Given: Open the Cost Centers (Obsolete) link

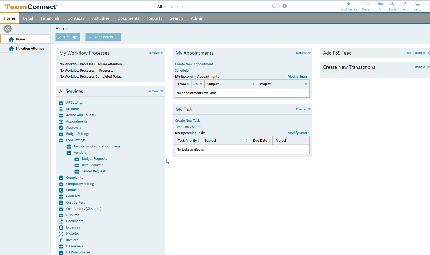Looking at the screenshot, I should point(84,209).
